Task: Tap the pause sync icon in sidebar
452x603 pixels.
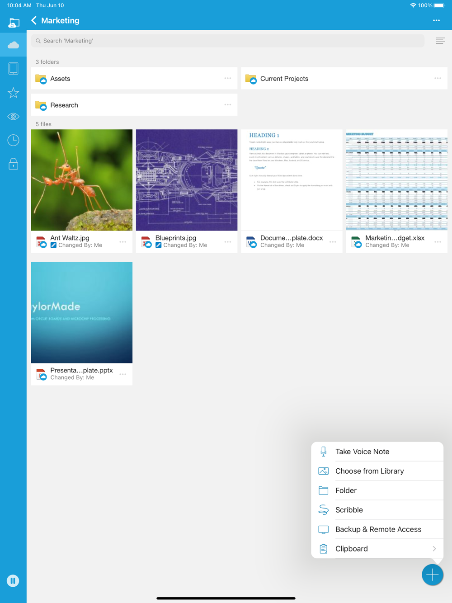Action: (x=13, y=580)
